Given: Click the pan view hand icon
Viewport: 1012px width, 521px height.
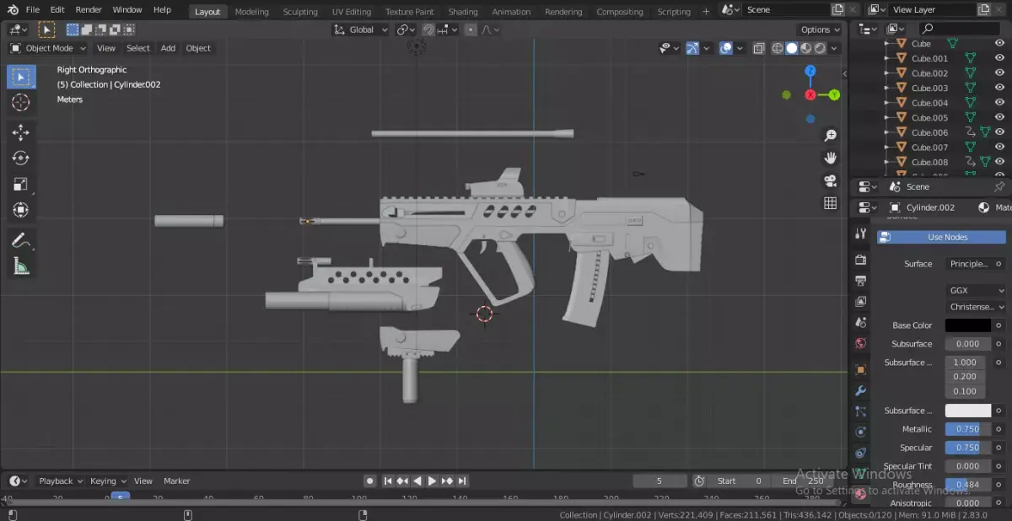Looking at the screenshot, I should 830,158.
